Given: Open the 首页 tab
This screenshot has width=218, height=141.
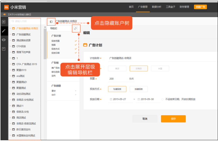Looking at the screenshot, I should [131, 7].
